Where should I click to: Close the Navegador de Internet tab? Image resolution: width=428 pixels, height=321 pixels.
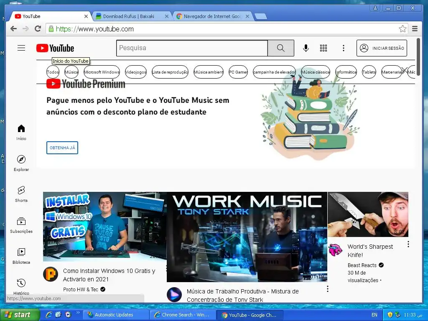coord(247,16)
